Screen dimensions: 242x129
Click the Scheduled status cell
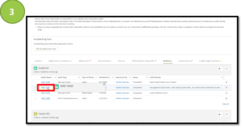click(x=137, y=98)
